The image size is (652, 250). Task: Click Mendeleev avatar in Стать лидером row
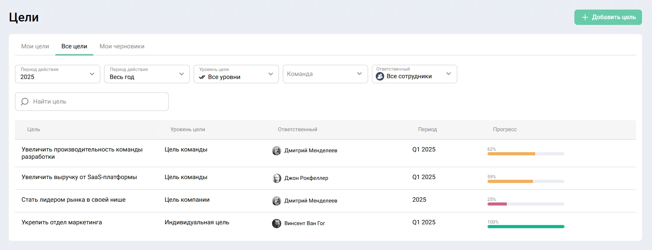pos(277,201)
